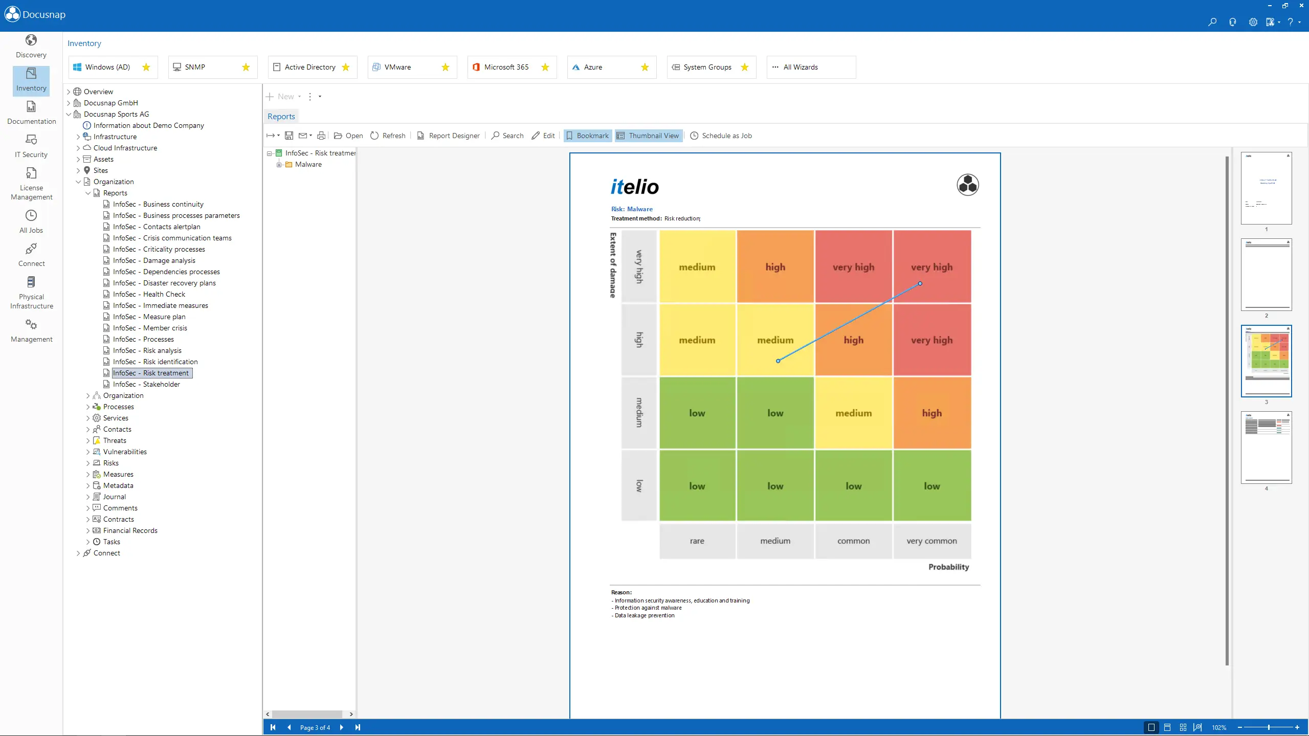Click Schedule as Job button
Viewport: 1309px width, 736px height.
pyautogui.click(x=721, y=136)
